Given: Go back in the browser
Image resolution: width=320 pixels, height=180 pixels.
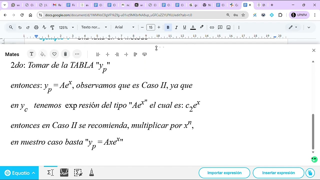Looking at the screenshot, I should (x=5, y=15).
